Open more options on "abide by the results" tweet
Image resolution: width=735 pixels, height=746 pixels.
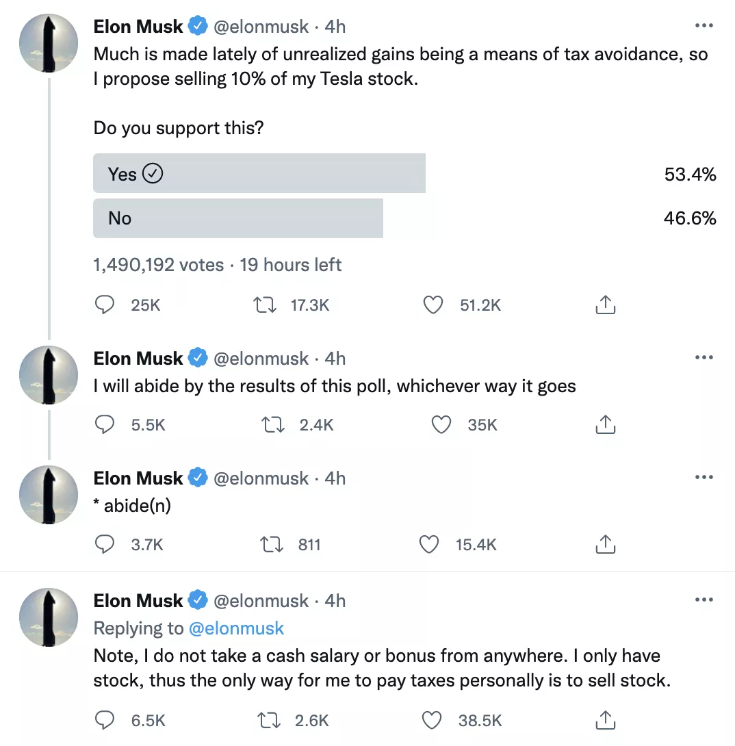click(704, 358)
